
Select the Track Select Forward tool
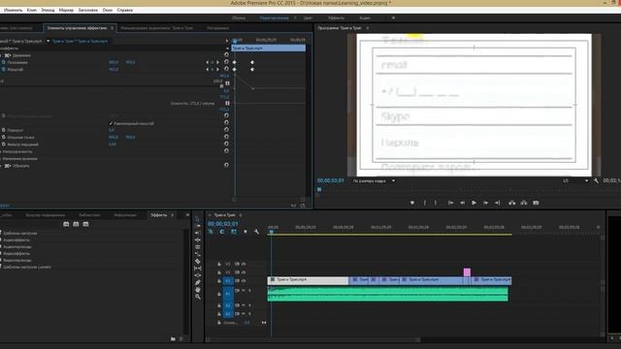197,226
